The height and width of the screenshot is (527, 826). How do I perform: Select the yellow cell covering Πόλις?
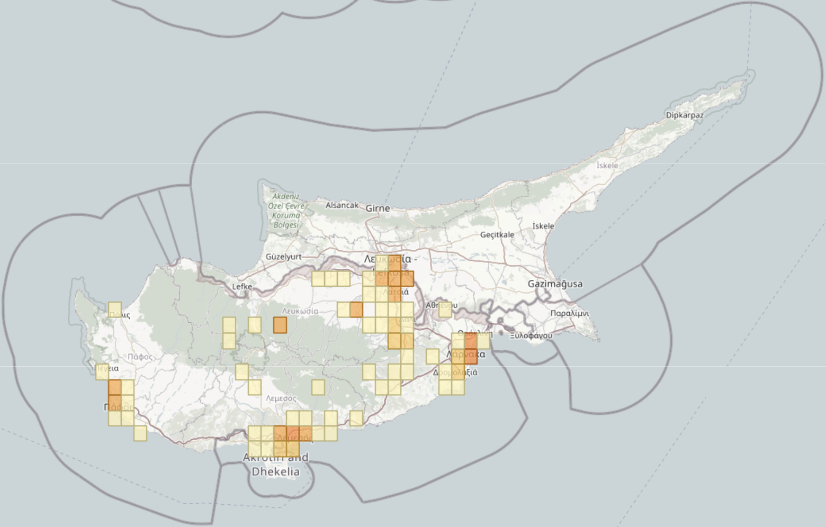click(x=114, y=308)
